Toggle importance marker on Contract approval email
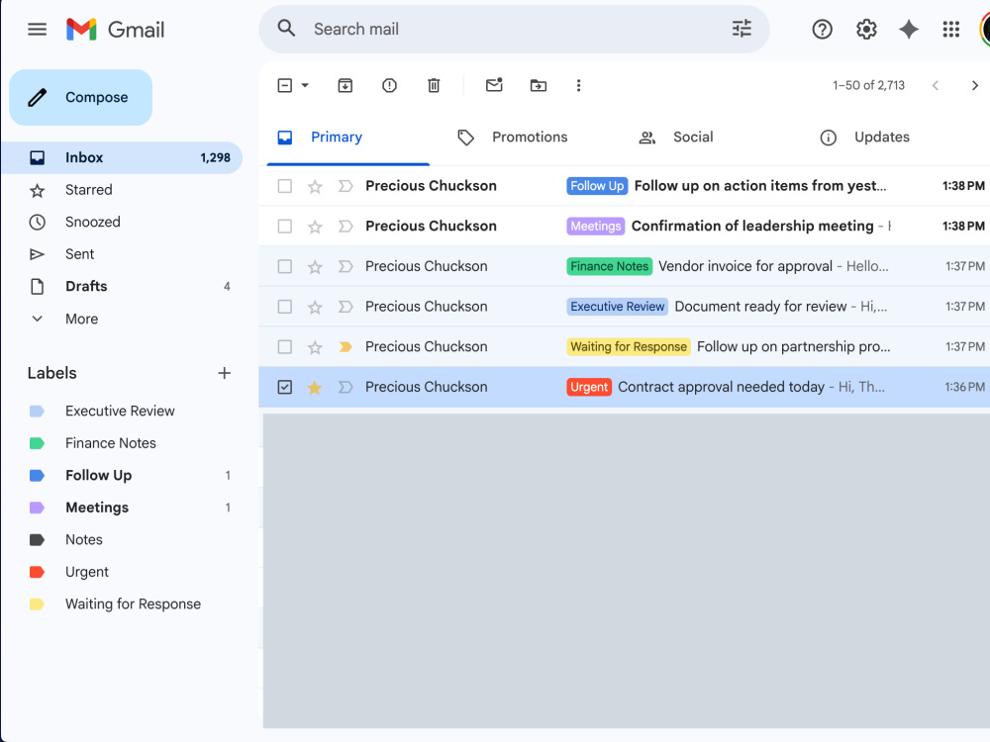 pos(346,388)
